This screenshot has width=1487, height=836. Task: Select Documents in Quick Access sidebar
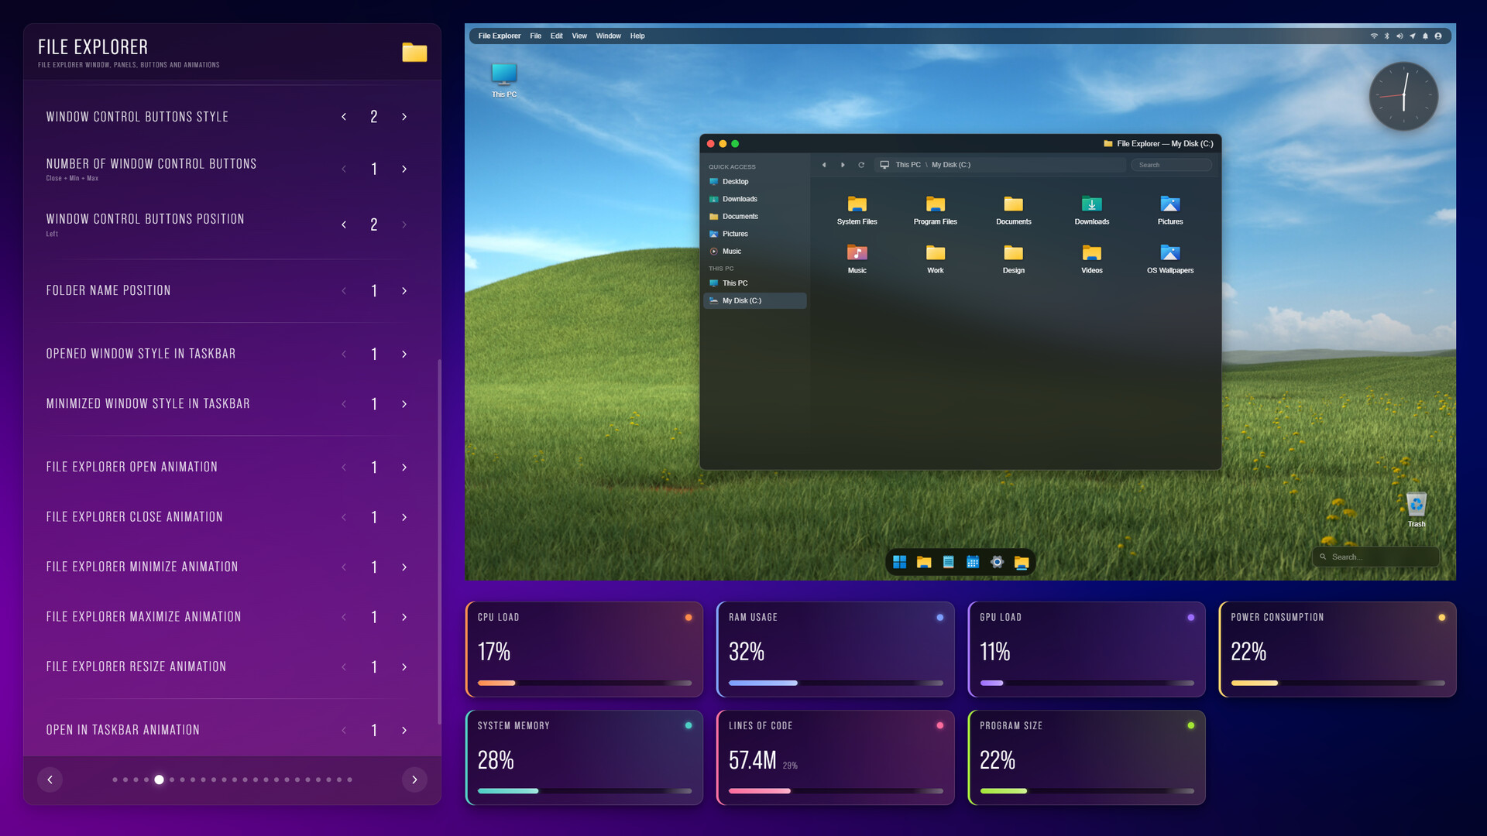(755, 217)
